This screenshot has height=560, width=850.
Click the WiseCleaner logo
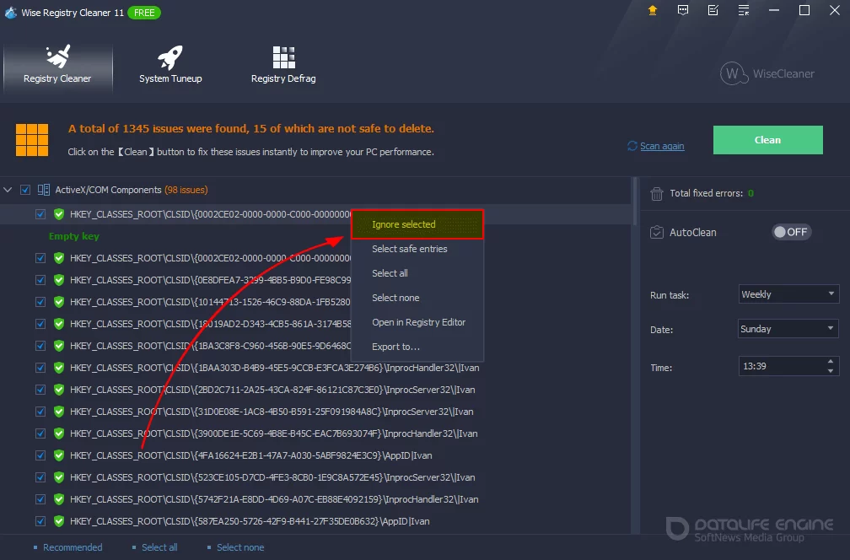click(x=767, y=73)
